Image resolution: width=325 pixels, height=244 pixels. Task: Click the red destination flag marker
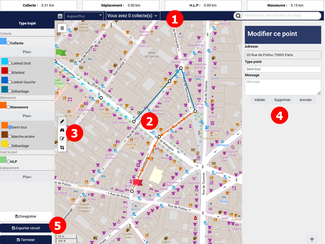coord(138,182)
